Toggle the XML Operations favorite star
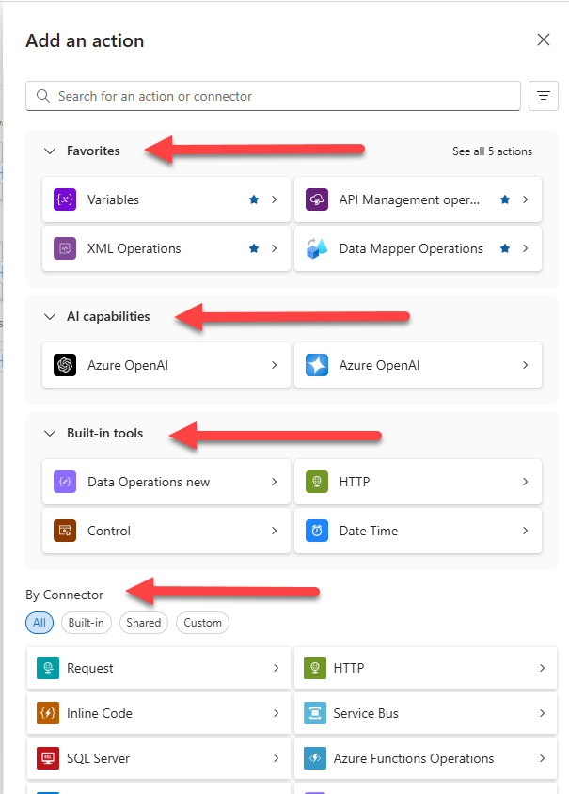The image size is (569, 794). point(254,249)
